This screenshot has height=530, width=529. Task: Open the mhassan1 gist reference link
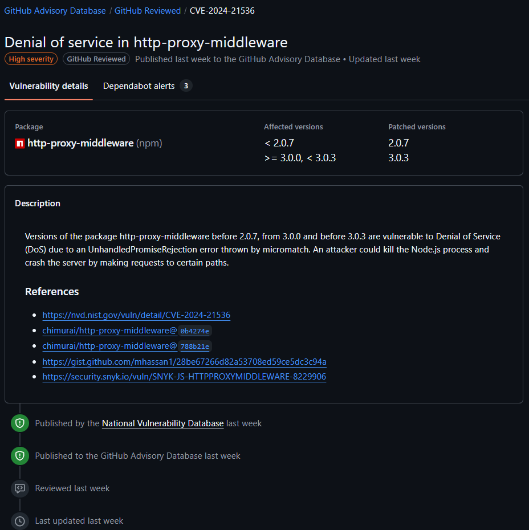click(x=184, y=361)
